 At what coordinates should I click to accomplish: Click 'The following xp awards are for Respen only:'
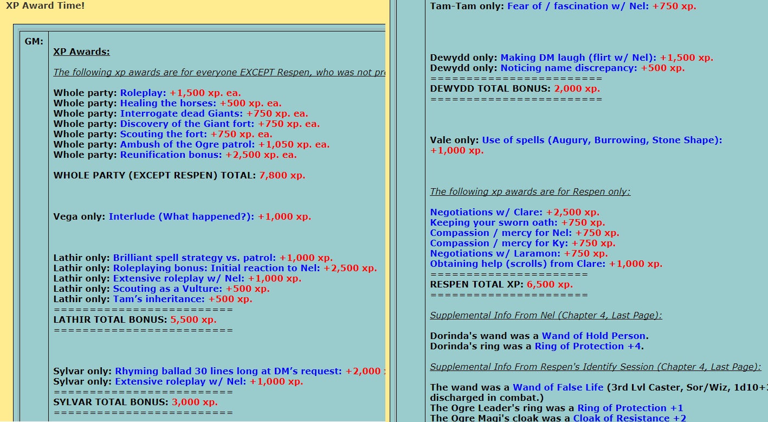coord(530,192)
